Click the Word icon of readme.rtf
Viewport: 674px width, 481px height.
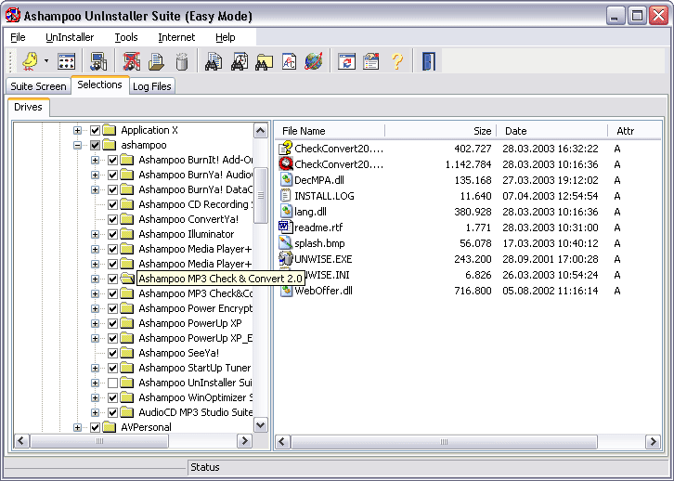coord(285,227)
